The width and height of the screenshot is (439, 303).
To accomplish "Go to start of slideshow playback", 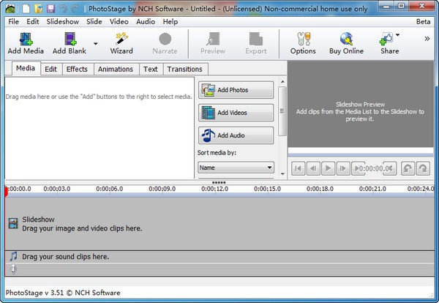I will 299,168.
